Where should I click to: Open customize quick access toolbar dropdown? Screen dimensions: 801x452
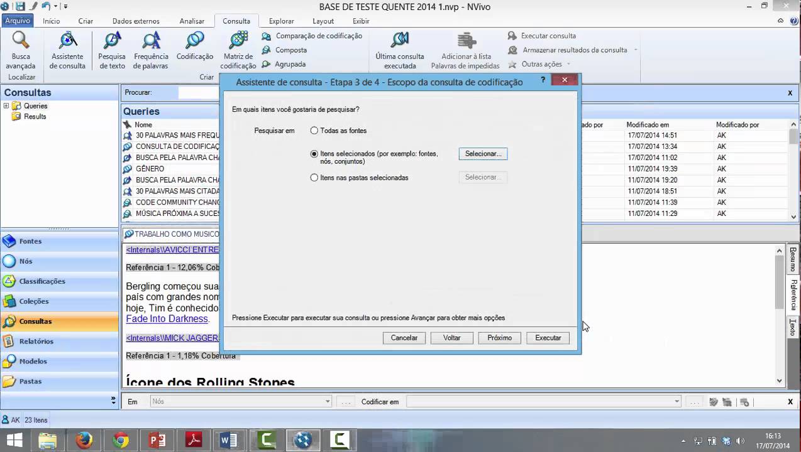(65, 6)
